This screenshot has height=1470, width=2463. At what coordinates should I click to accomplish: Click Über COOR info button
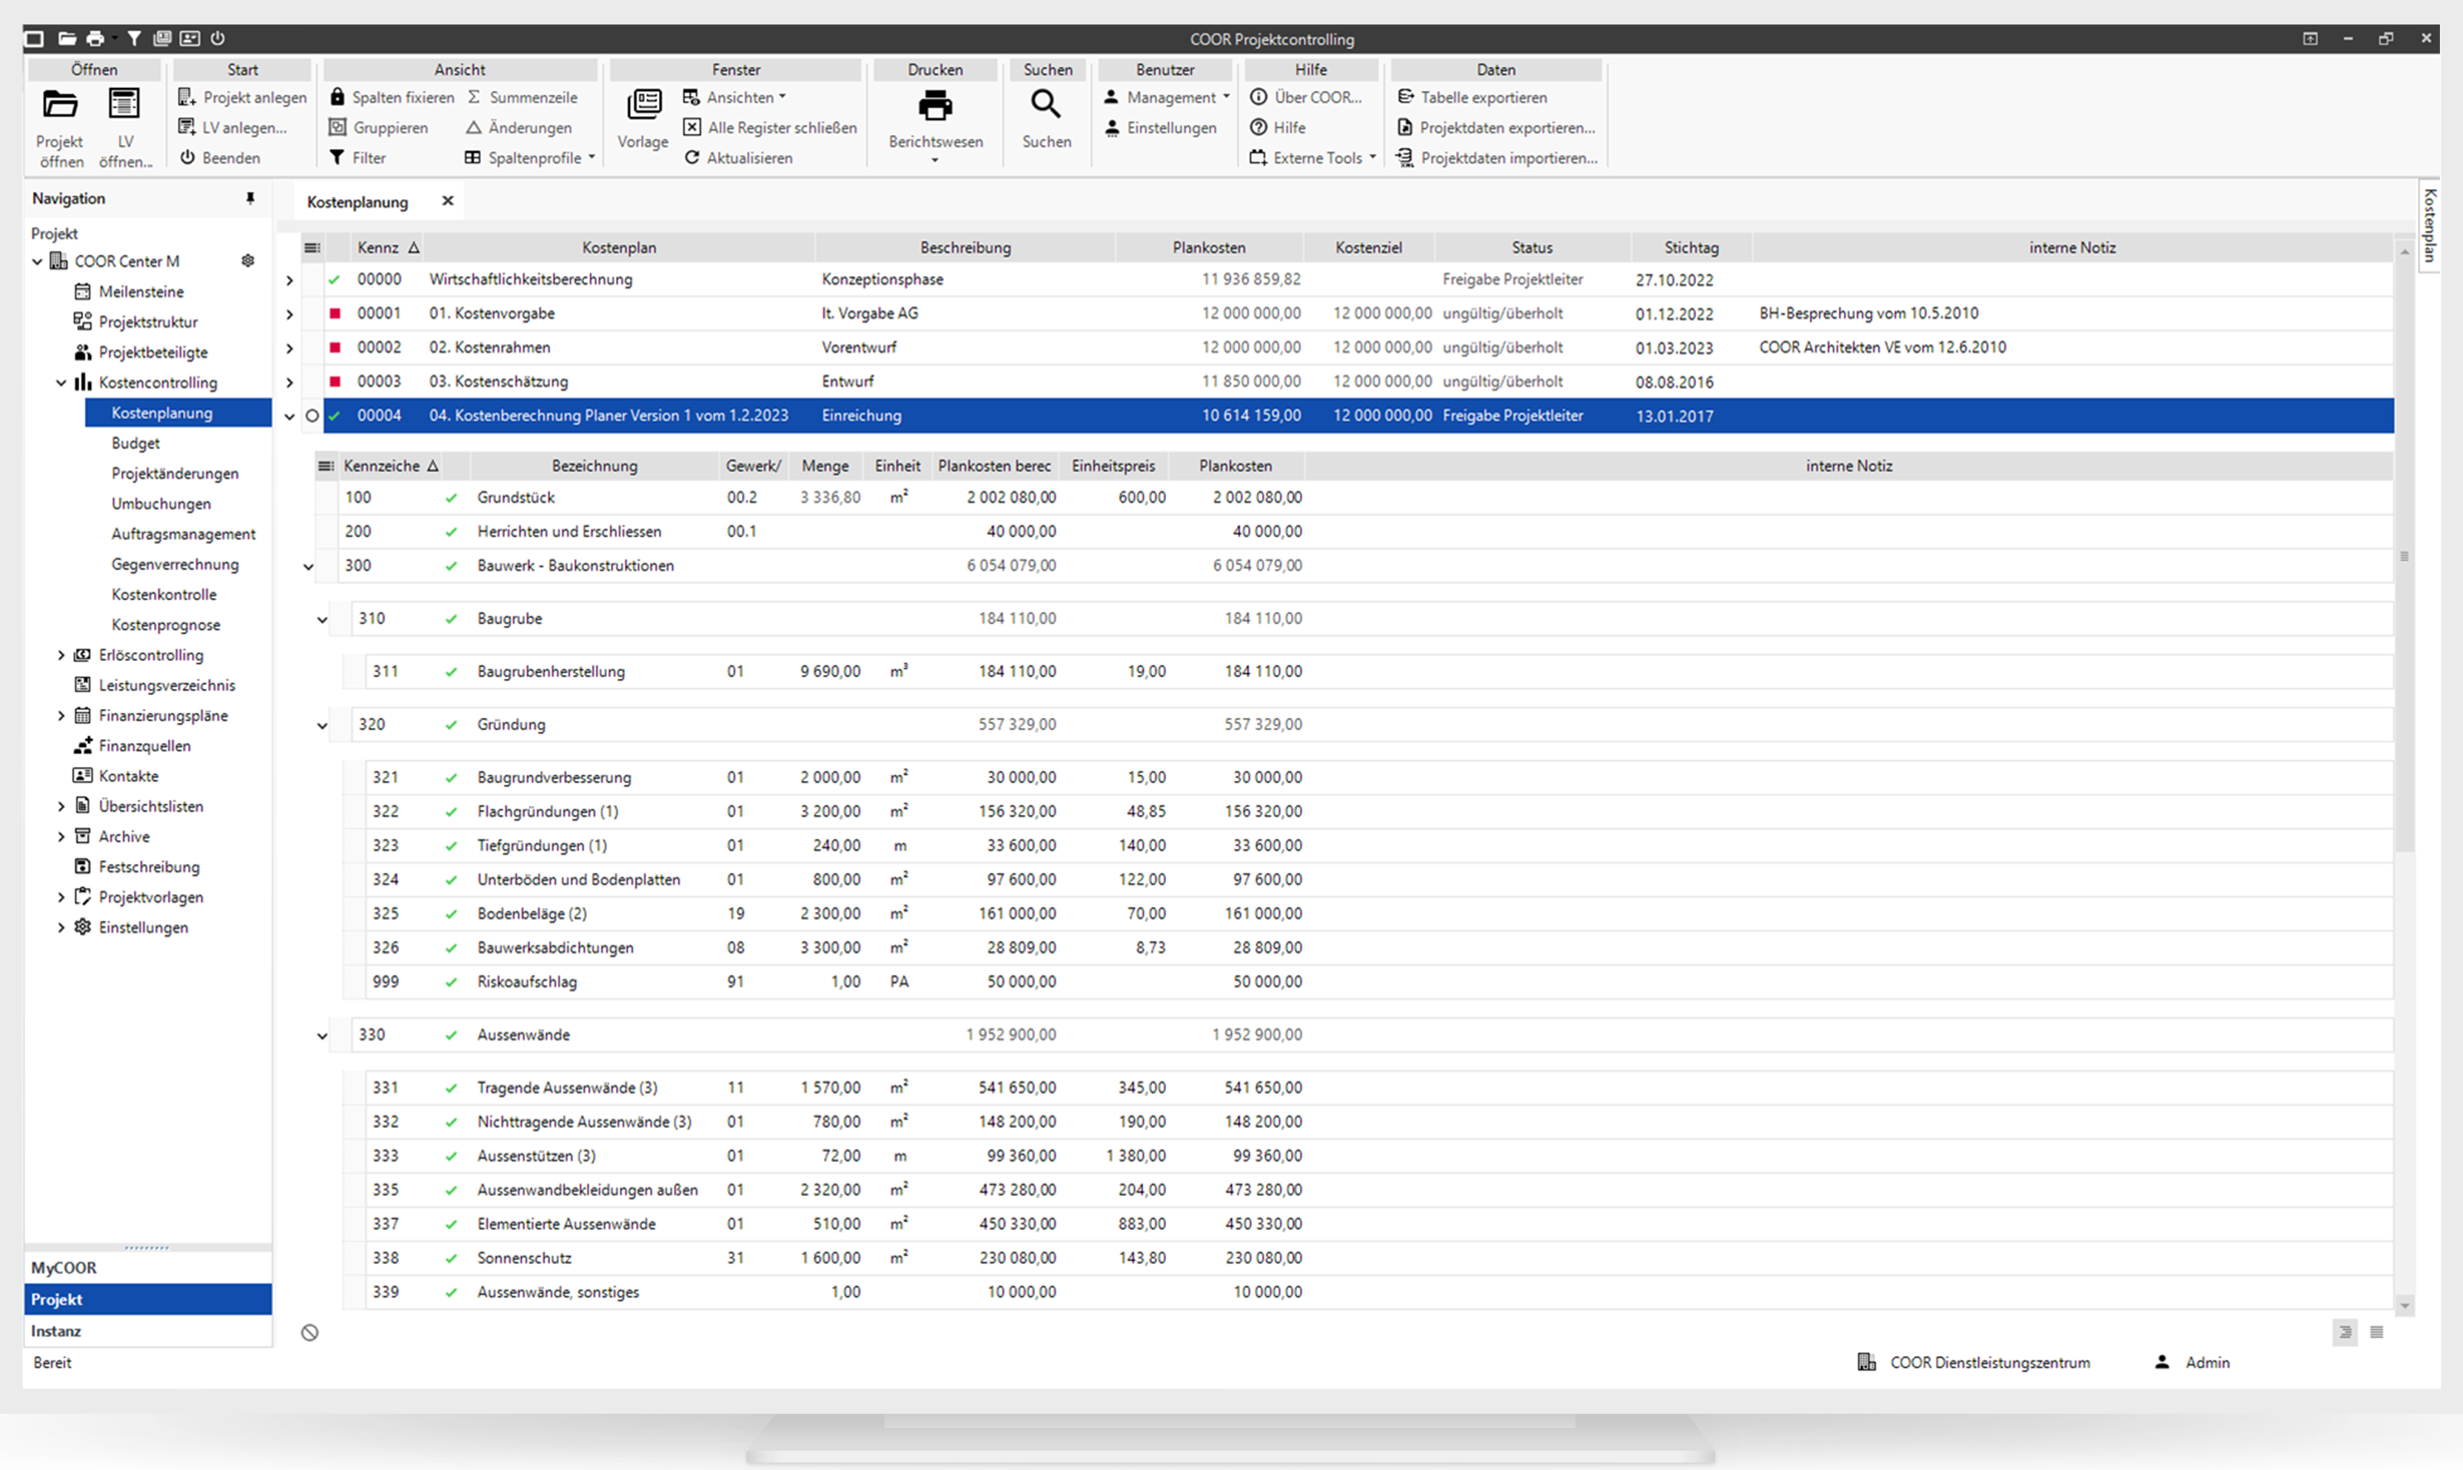pyautogui.click(x=1306, y=97)
